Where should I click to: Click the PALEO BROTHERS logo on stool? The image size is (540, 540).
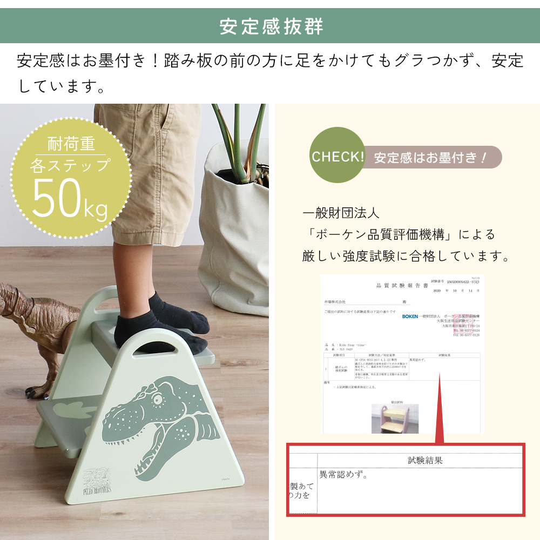pyautogui.click(x=97, y=481)
